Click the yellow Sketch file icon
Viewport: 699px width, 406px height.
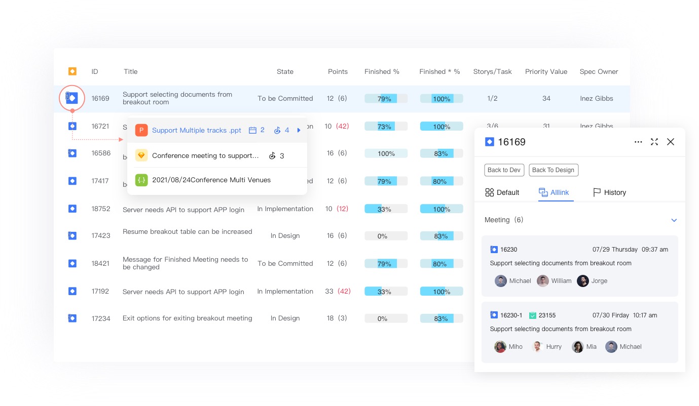click(141, 155)
